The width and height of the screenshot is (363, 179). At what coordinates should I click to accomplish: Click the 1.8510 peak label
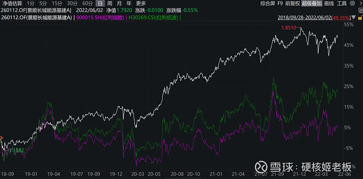pyautogui.click(x=289, y=28)
